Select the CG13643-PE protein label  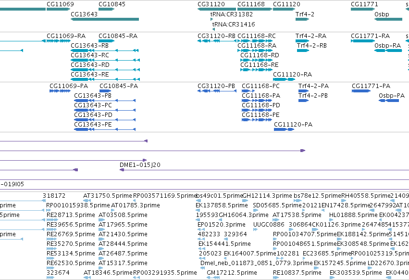click(x=93, y=125)
